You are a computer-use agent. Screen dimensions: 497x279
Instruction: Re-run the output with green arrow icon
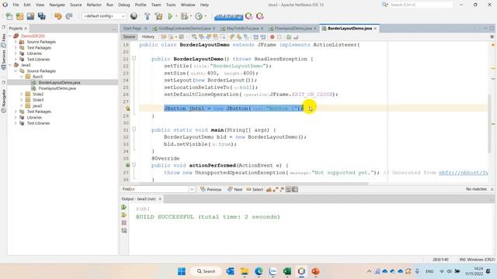coord(124,207)
